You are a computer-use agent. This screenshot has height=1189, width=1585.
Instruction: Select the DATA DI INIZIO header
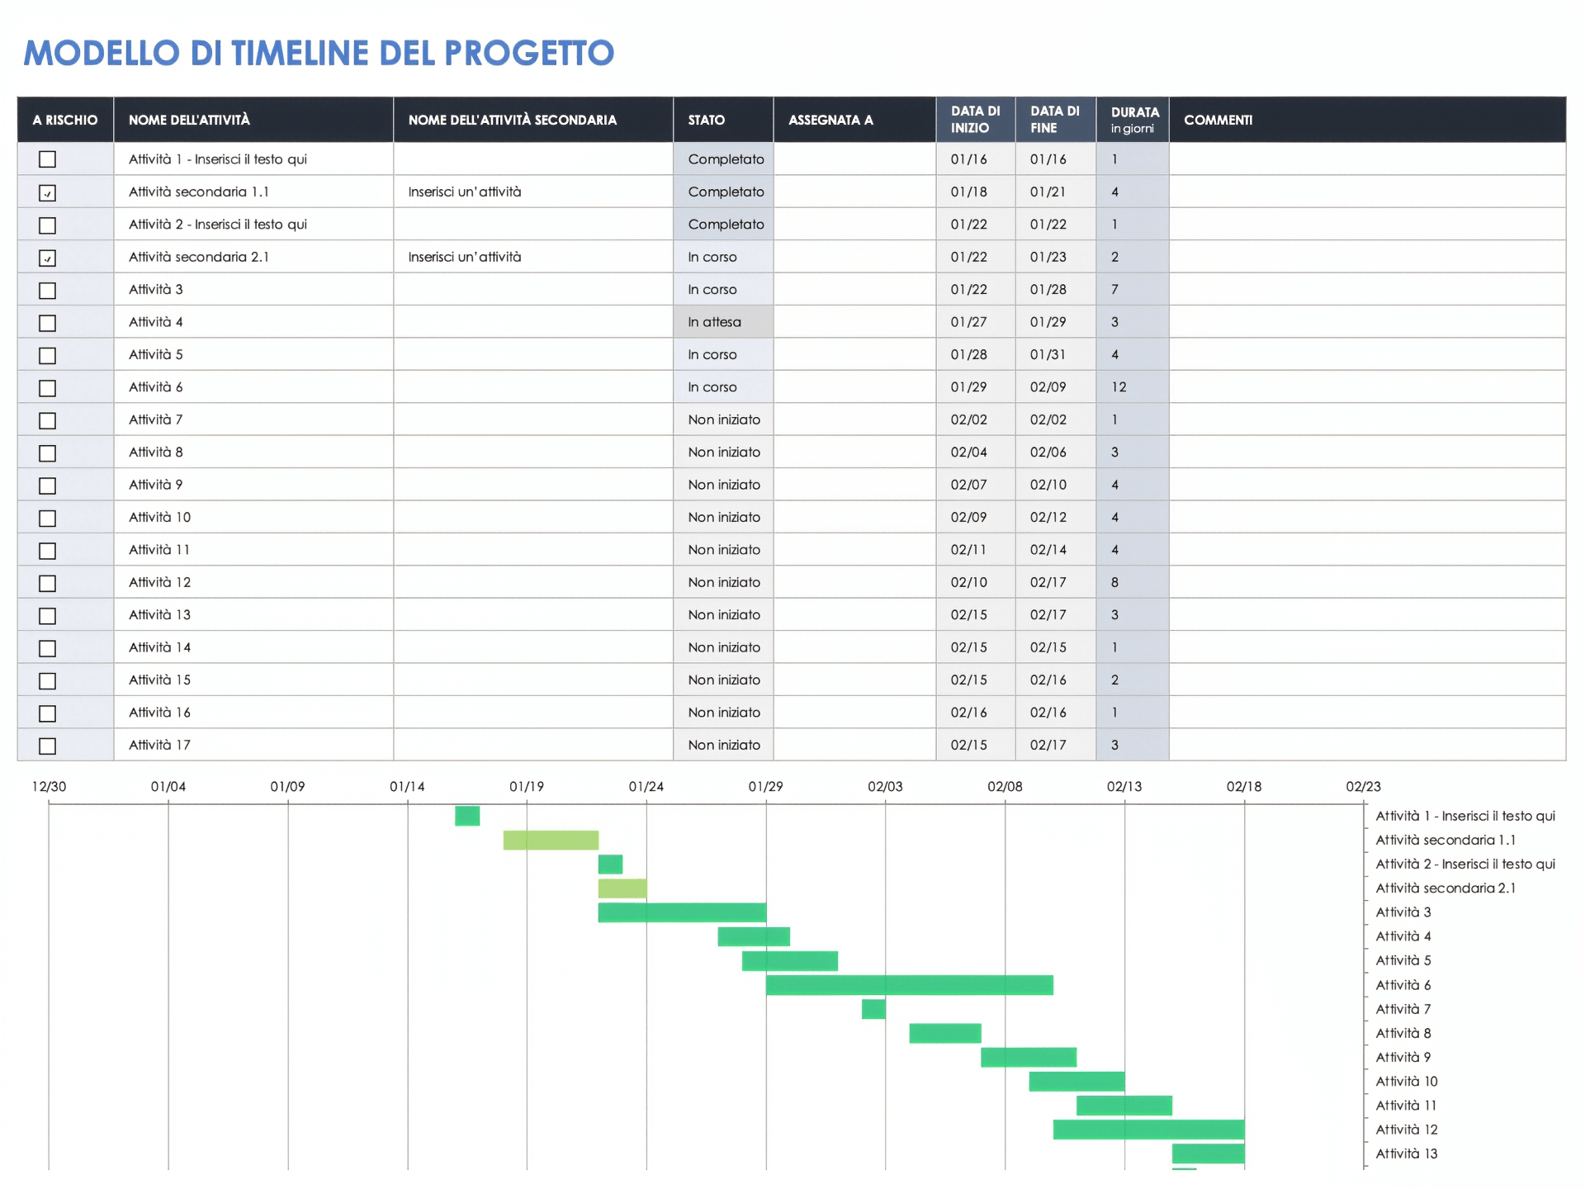976,120
